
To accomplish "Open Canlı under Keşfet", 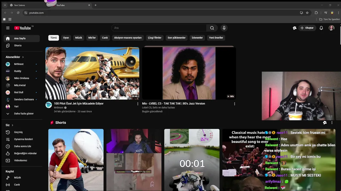I will [22, 185].
